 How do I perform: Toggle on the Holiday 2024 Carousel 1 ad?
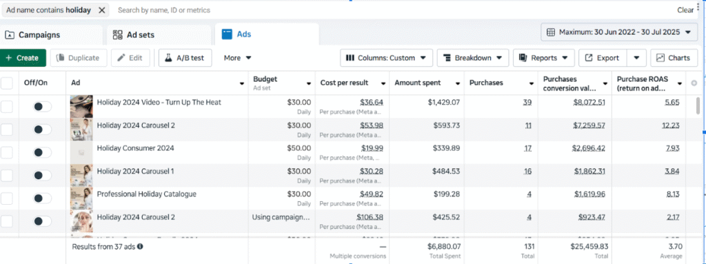(x=42, y=175)
